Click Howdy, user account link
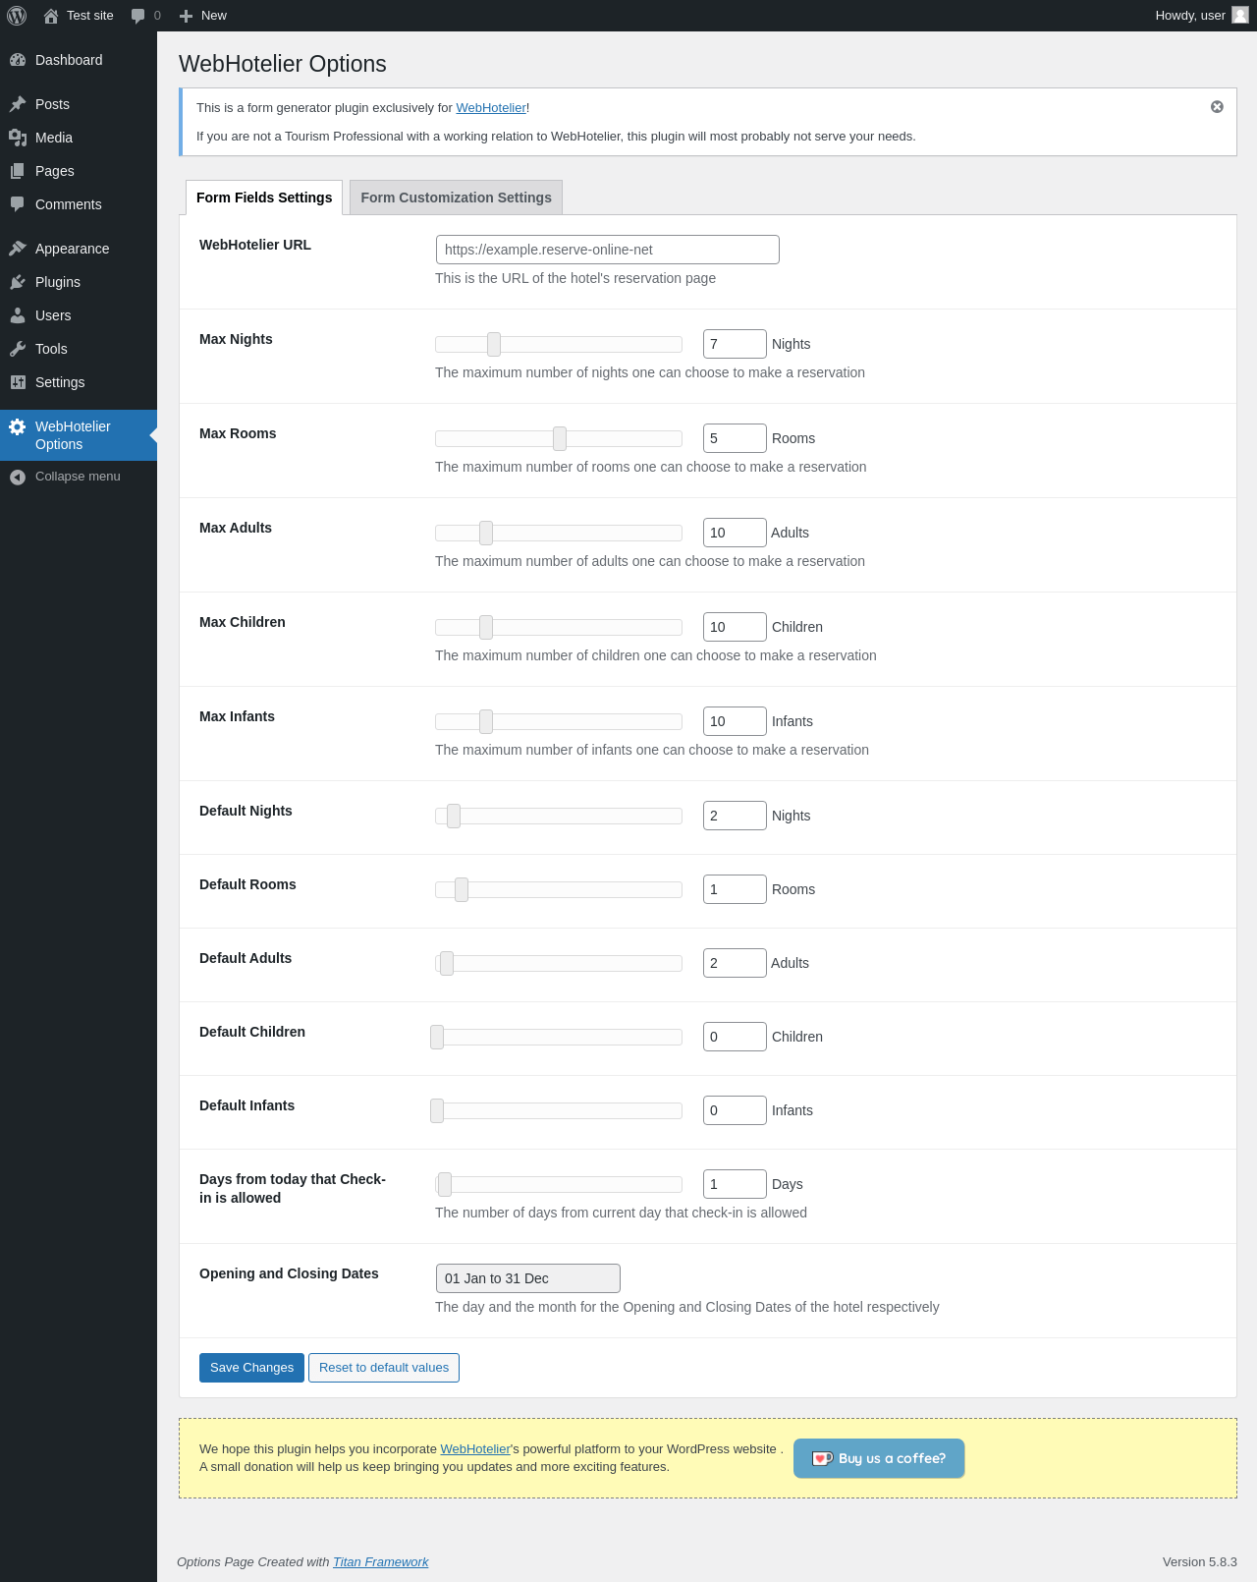This screenshot has height=1582, width=1257. tap(1202, 16)
